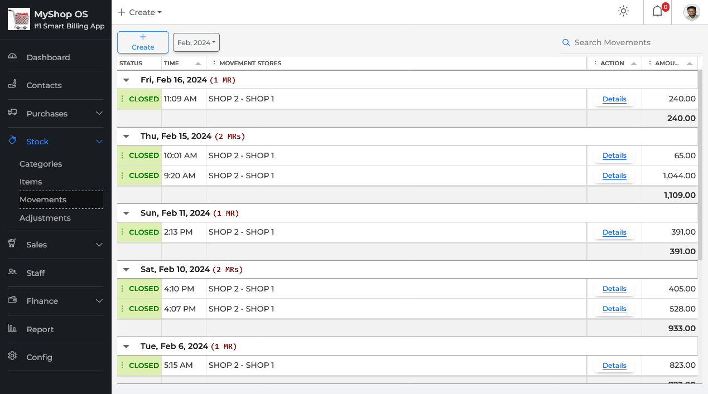Viewport: 708px width, 394px height.
Task: Collapse the Sat, Feb 10, 2024 group
Action: (x=127, y=270)
